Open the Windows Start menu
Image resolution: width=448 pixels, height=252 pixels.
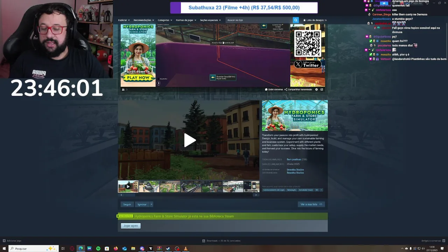(x=4, y=248)
